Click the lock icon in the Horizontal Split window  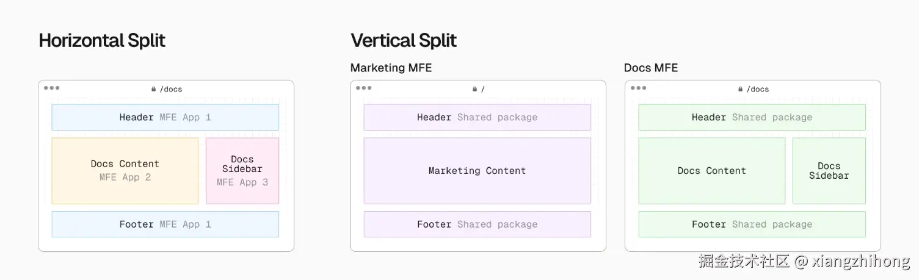[154, 89]
